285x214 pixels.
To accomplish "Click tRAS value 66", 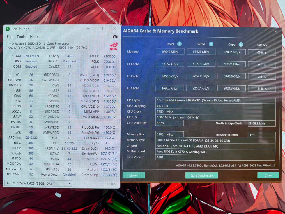I will [x=31, y=96].
